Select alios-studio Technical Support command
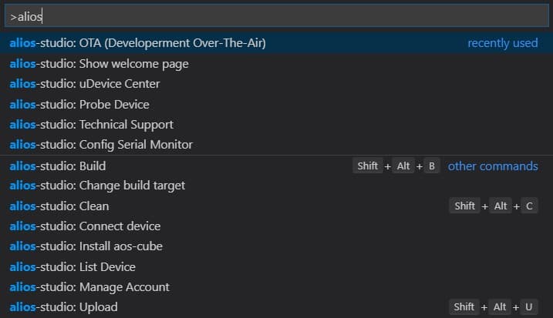Screen dimensions: 553x318 (x=91, y=124)
